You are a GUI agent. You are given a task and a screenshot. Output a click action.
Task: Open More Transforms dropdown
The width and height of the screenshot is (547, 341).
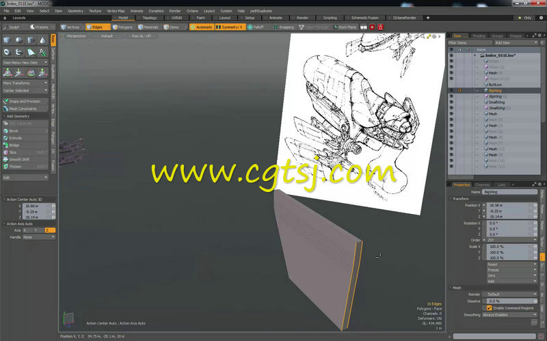tap(25, 83)
